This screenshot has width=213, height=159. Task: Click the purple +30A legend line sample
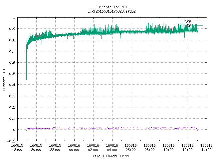[x=198, y=21]
